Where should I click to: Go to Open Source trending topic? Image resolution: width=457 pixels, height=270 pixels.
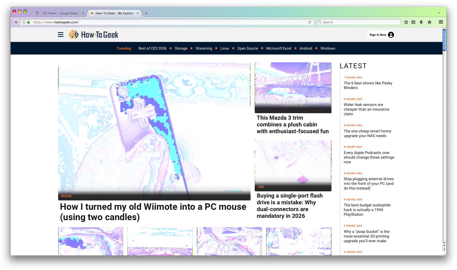click(248, 48)
